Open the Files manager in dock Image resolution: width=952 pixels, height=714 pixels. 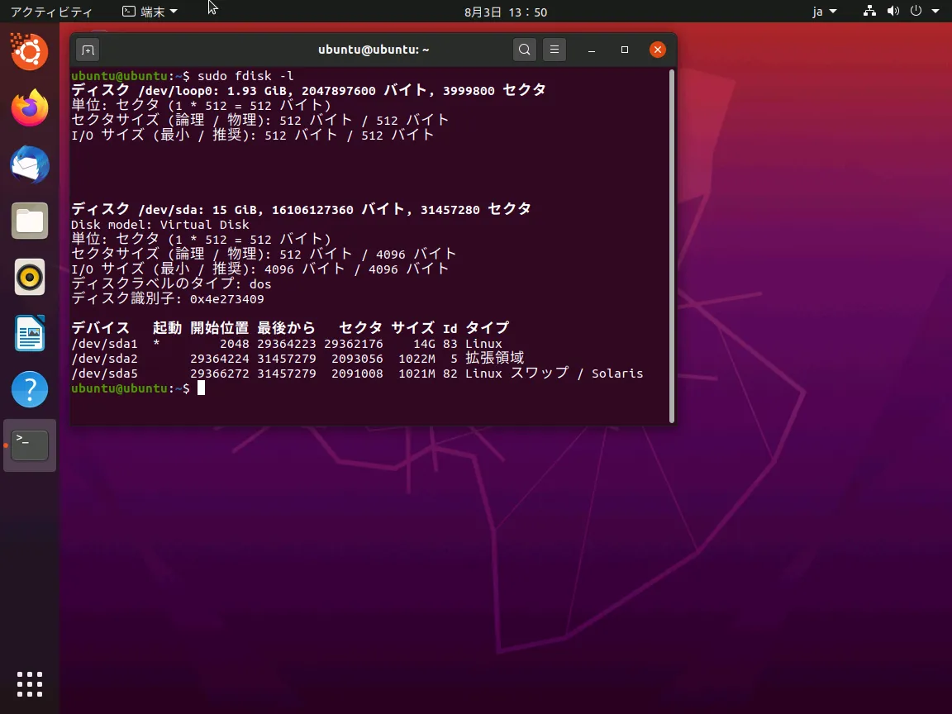tap(30, 221)
